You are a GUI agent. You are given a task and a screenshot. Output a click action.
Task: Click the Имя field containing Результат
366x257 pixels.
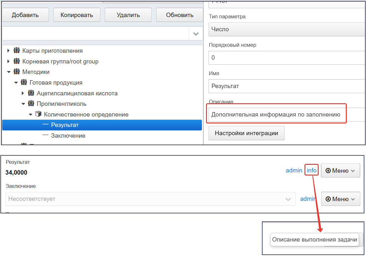pos(287,86)
